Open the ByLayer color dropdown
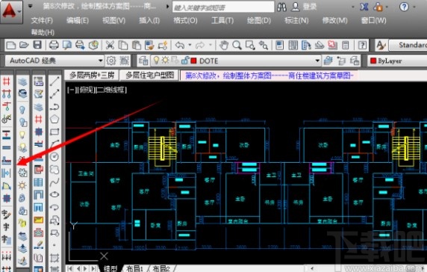Viewport: 427px width, 272px height. (397, 61)
